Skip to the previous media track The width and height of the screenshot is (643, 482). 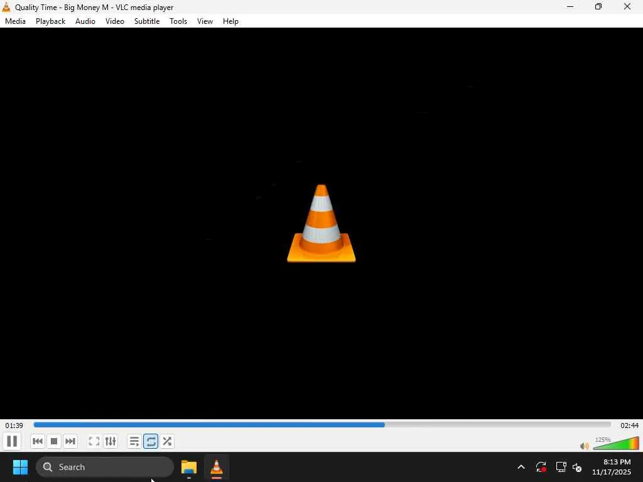37,441
